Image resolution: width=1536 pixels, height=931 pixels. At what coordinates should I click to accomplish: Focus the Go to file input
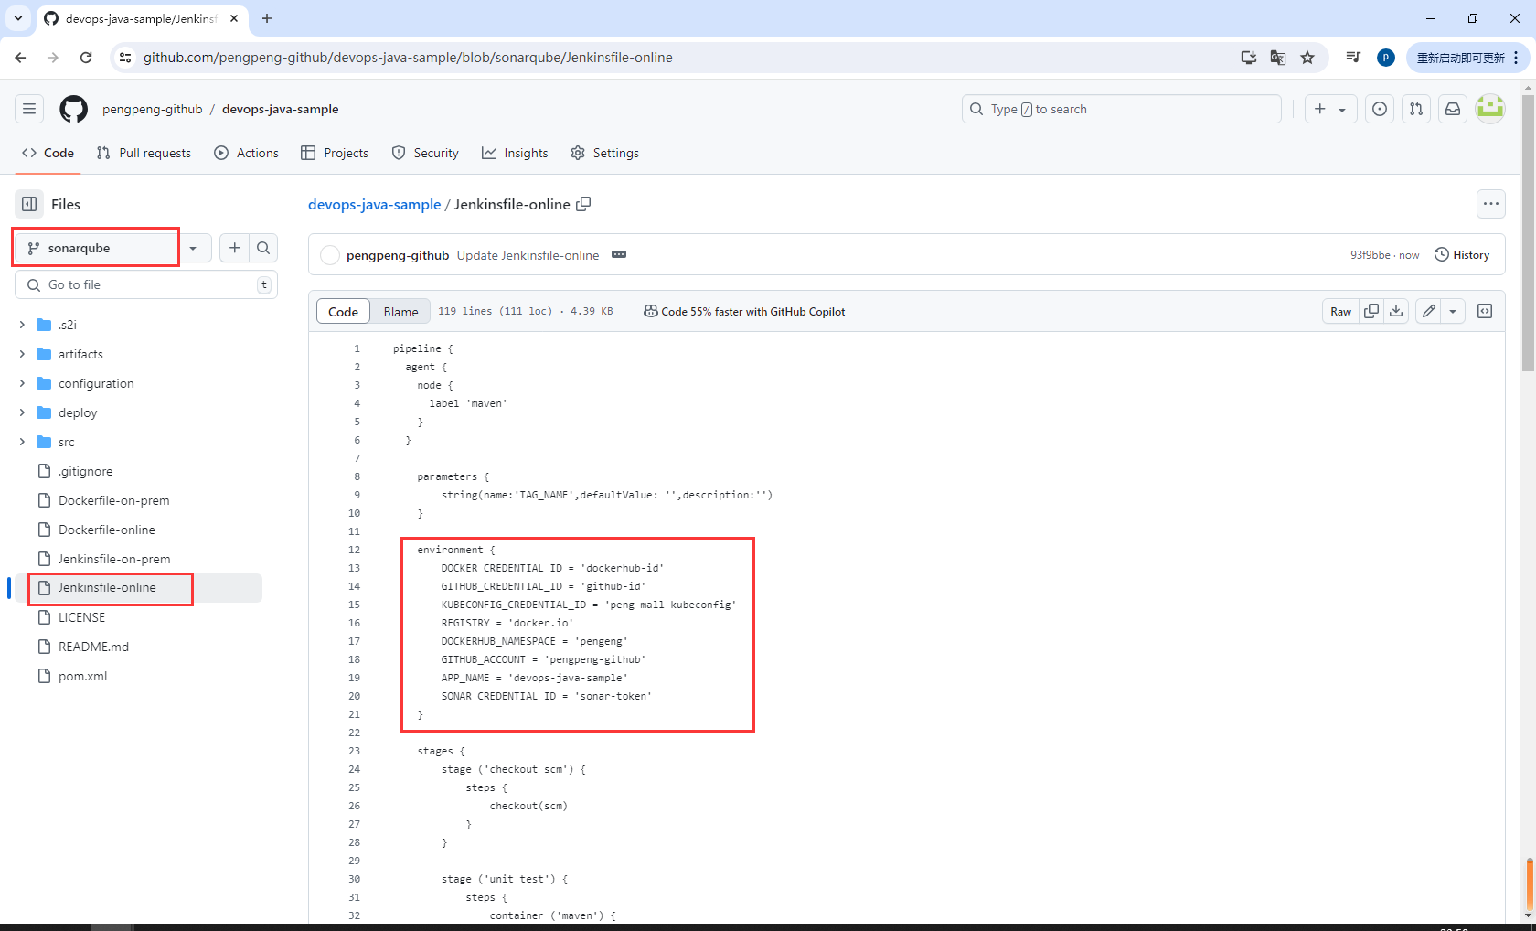(146, 284)
